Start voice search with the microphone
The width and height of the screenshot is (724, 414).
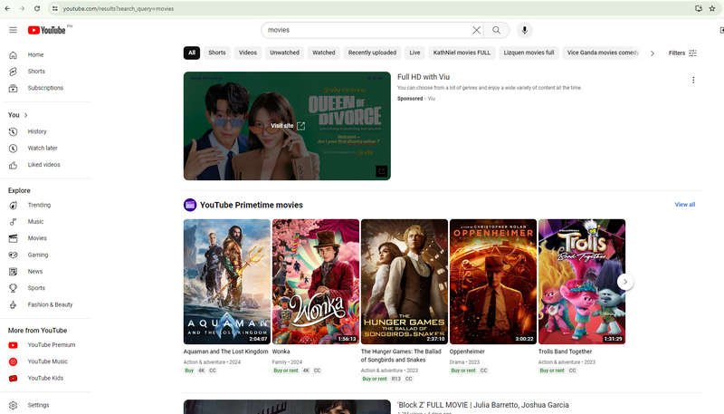524,30
